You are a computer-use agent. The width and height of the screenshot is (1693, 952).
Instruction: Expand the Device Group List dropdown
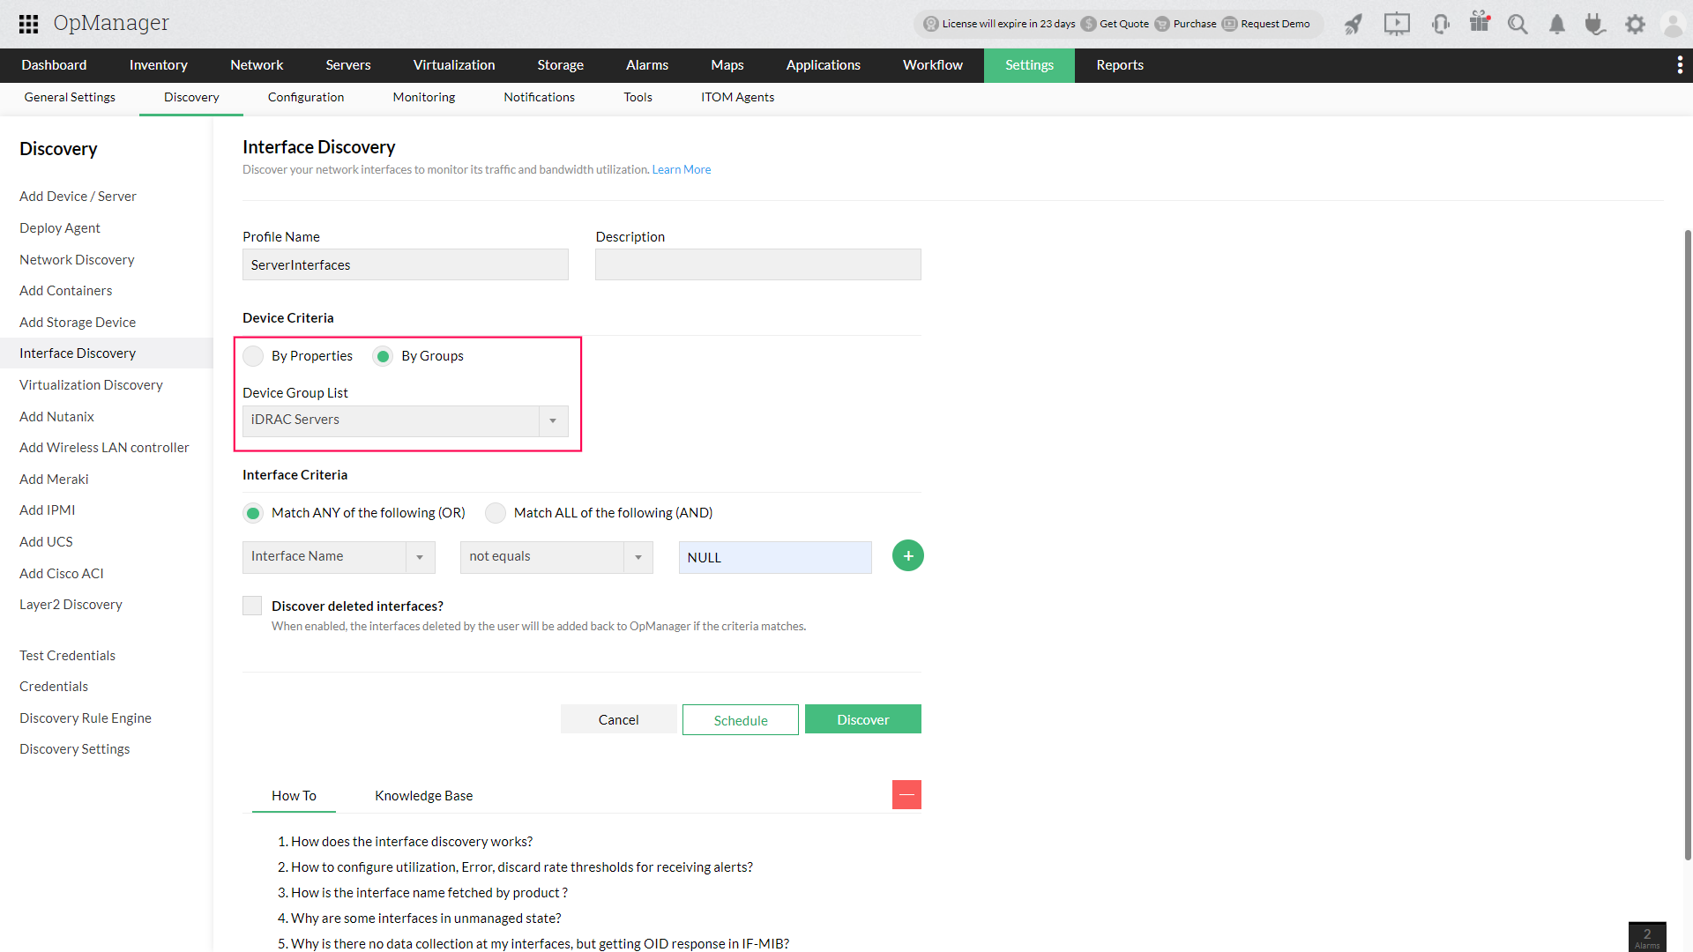click(553, 420)
